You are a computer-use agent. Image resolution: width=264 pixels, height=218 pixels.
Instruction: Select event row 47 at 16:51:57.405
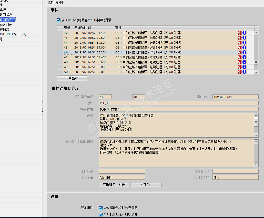[155, 57]
